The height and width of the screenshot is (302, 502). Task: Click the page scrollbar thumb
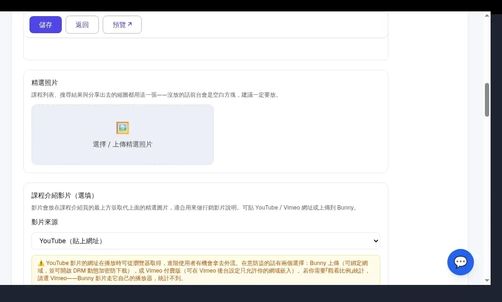[487, 100]
